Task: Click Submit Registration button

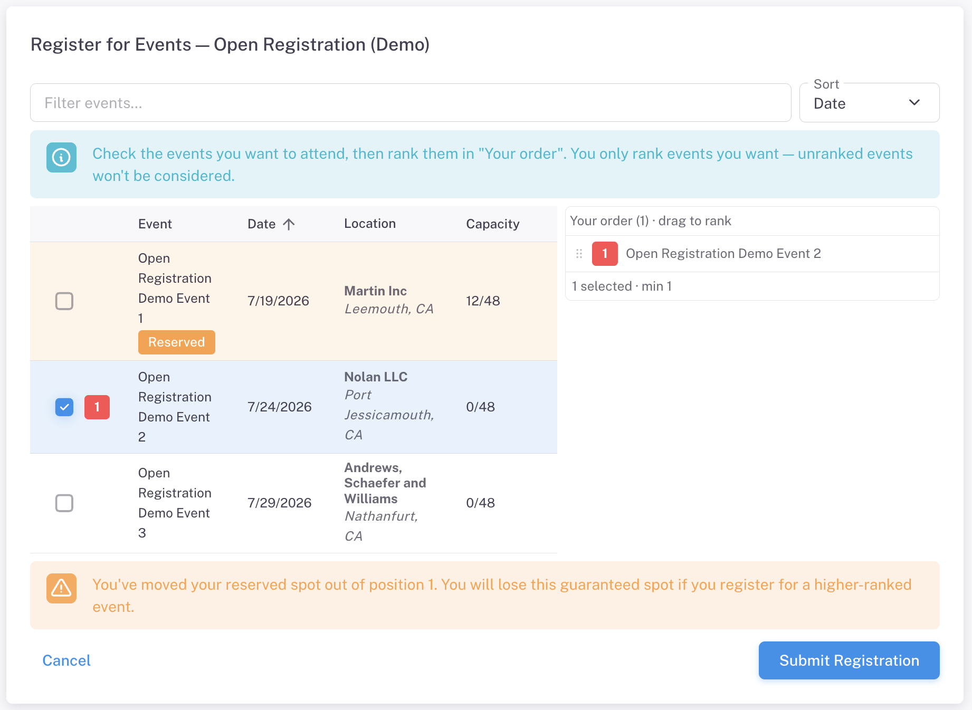Action: pos(849,660)
